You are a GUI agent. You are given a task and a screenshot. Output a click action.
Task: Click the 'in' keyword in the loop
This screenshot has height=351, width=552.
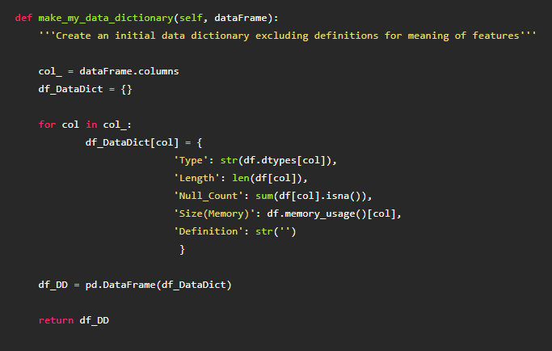pos(91,125)
